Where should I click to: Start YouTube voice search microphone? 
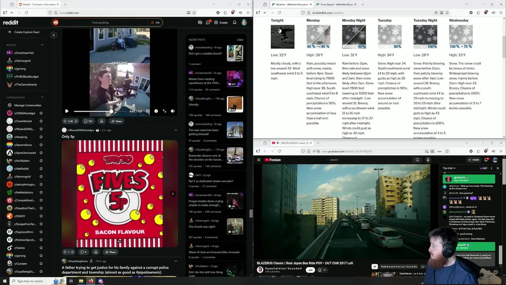click(428, 160)
